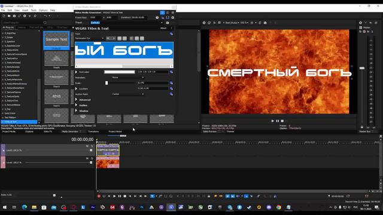Select Solid Color in plug-in list
Image resolution: width=383 pixels, height=215 pixels.
[10, 113]
